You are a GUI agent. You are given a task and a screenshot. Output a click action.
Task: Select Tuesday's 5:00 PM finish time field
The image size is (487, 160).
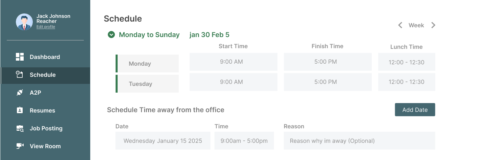(x=327, y=82)
